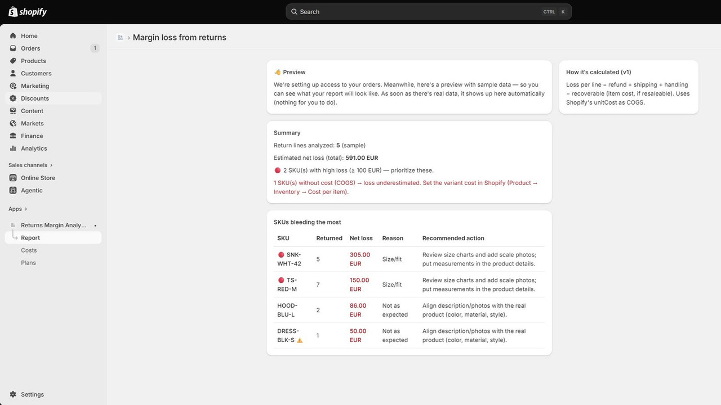Open Discounts via its badge icon

click(x=13, y=98)
